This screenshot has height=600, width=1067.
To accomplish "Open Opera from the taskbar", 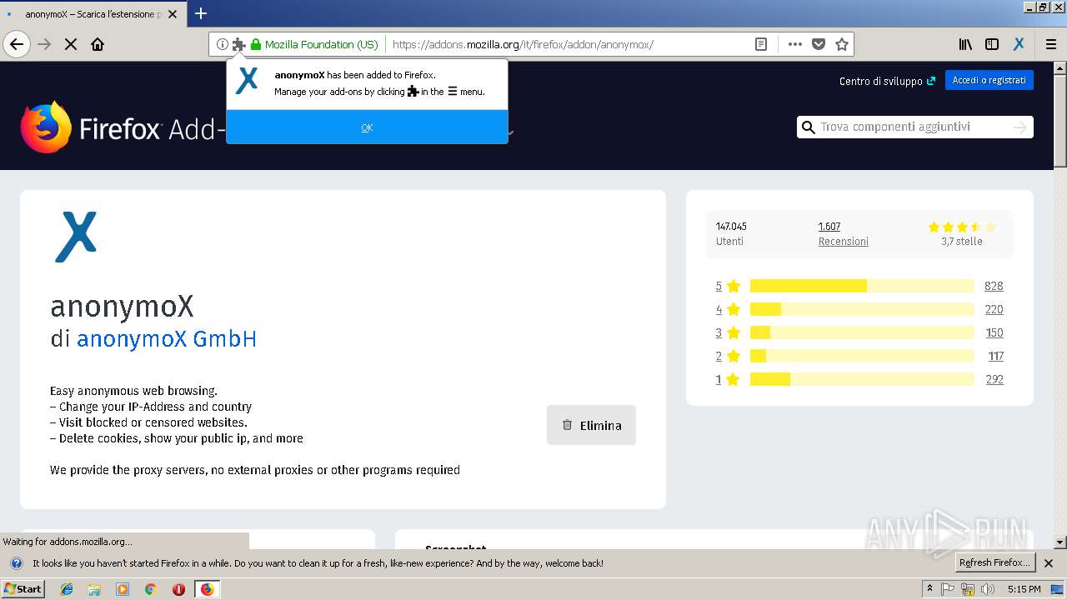I will [178, 589].
